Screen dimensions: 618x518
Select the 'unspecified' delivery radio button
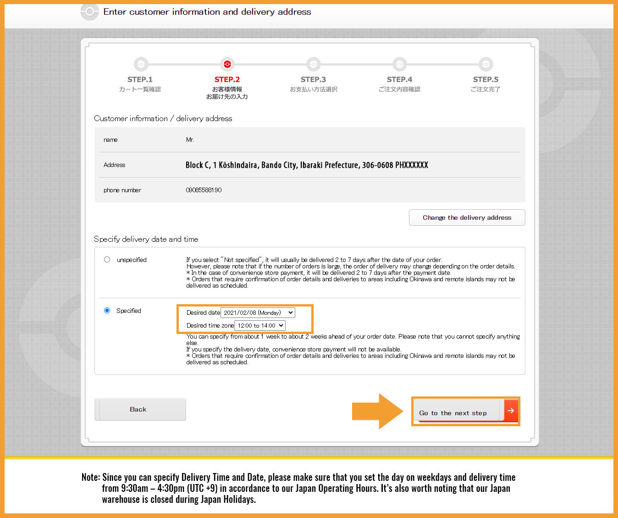tap(107, 260)
